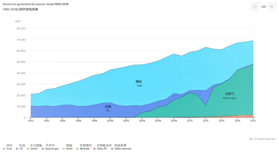
Task: Select the stacked area chart icon
Action: coord(264,7)
